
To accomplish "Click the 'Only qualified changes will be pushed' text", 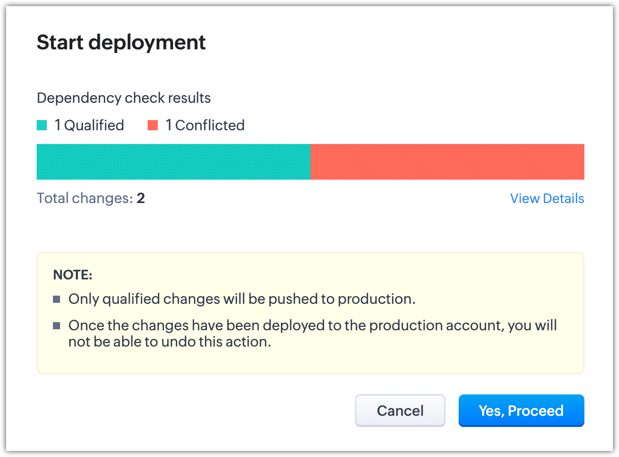I will [x=242, y=299].
